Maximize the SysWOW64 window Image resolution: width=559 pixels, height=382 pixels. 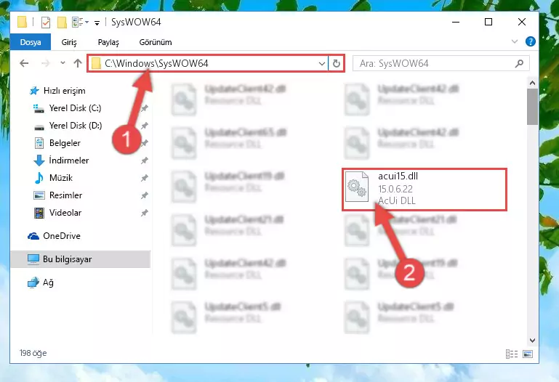click(x=488, y=22)
